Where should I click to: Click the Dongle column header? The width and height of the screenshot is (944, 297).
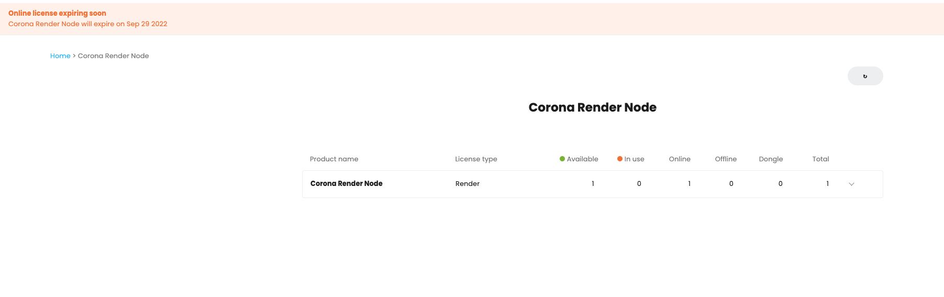[x=771, y=159]
